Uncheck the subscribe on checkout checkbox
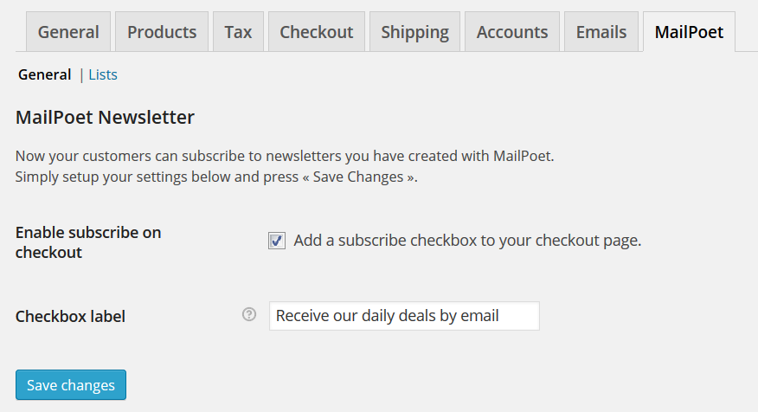The width and height of the screenshot is (758, 412). click(x=277, y=241)
